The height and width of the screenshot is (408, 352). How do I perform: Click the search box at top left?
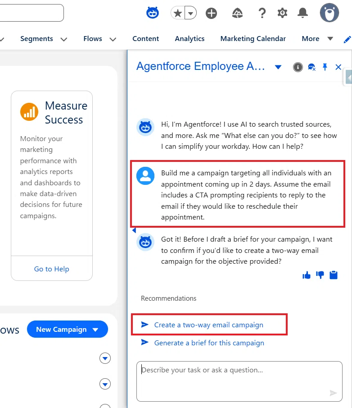(32, 13)
